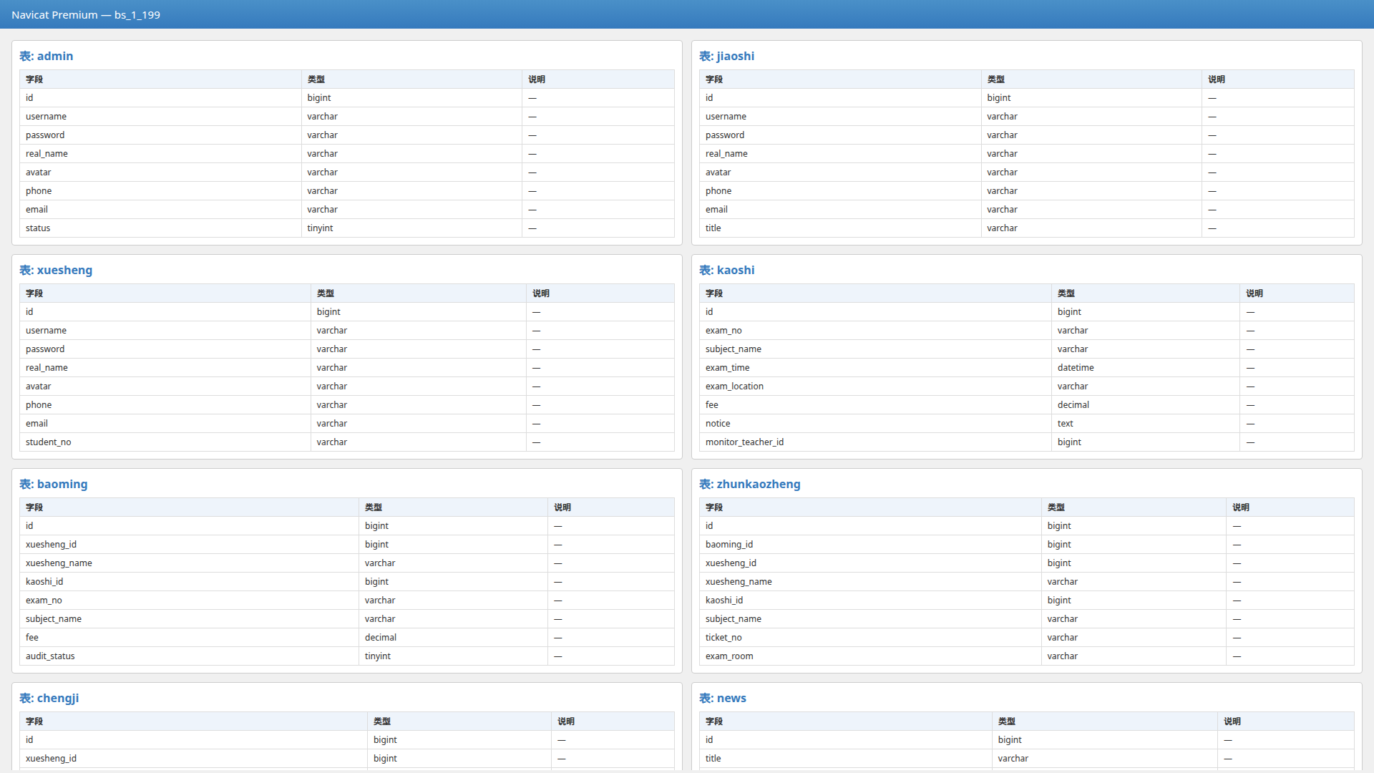Click 'varchar' type of news title row

pos(1013,759)
